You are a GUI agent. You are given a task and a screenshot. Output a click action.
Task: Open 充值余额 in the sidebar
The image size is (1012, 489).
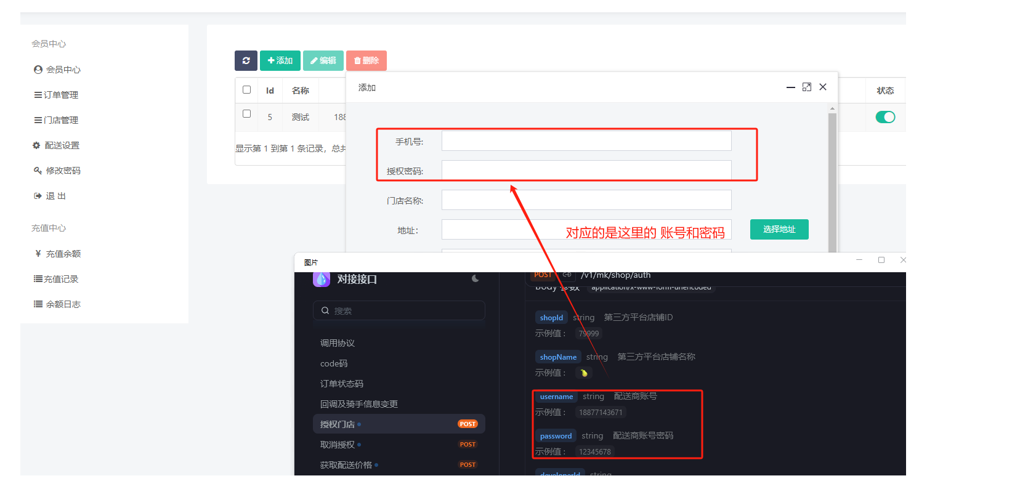tap(57, 254)
